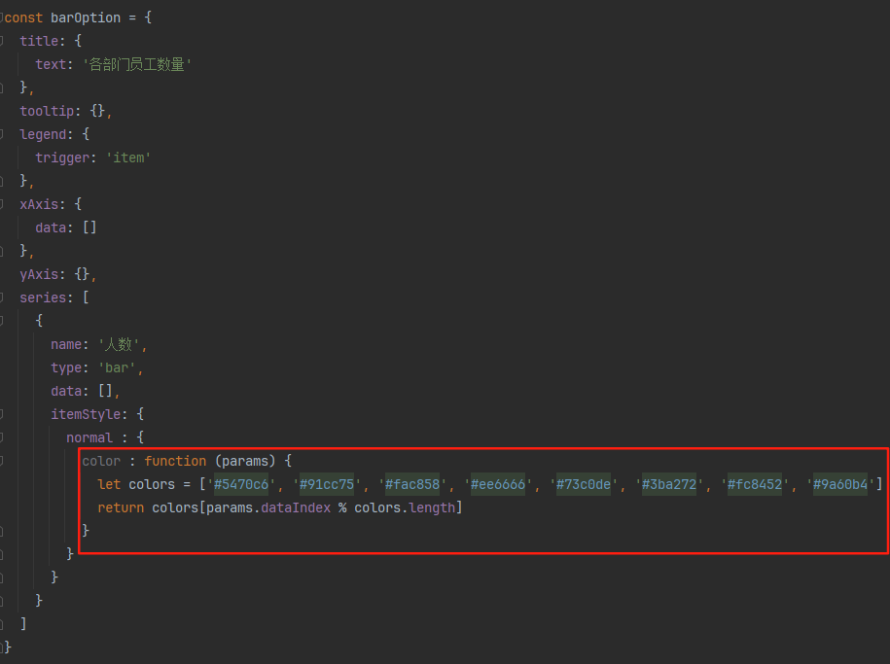Click the itemStyle property key
The image size is (890, 664).
pos(86,414)
